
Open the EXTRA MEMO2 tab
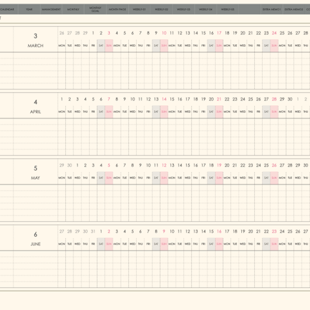pos(293,9)
